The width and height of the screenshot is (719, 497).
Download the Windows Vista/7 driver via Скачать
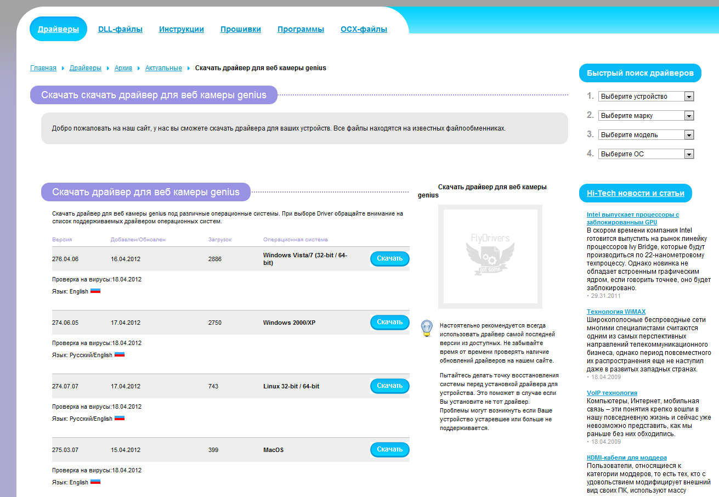coord(390,258)
